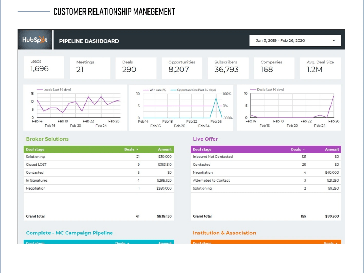This screenshot has width=364, height=273.
Task: Click the PIPELINE DASHBOARD title
Action: click(89, 41)
